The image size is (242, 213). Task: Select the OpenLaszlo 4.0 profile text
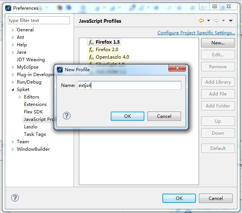pyautogui.click(x=112, y=57)
